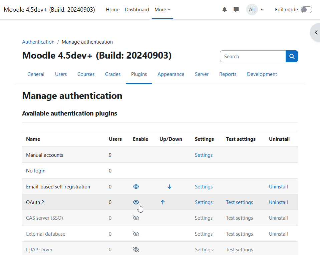
Task: Click the Up/Down column header
Action: tap(171, 139)
